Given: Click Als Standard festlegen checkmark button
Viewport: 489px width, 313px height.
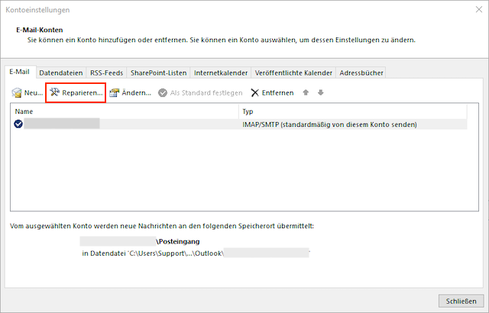Looking at the screenshot, I should [200, 93].
